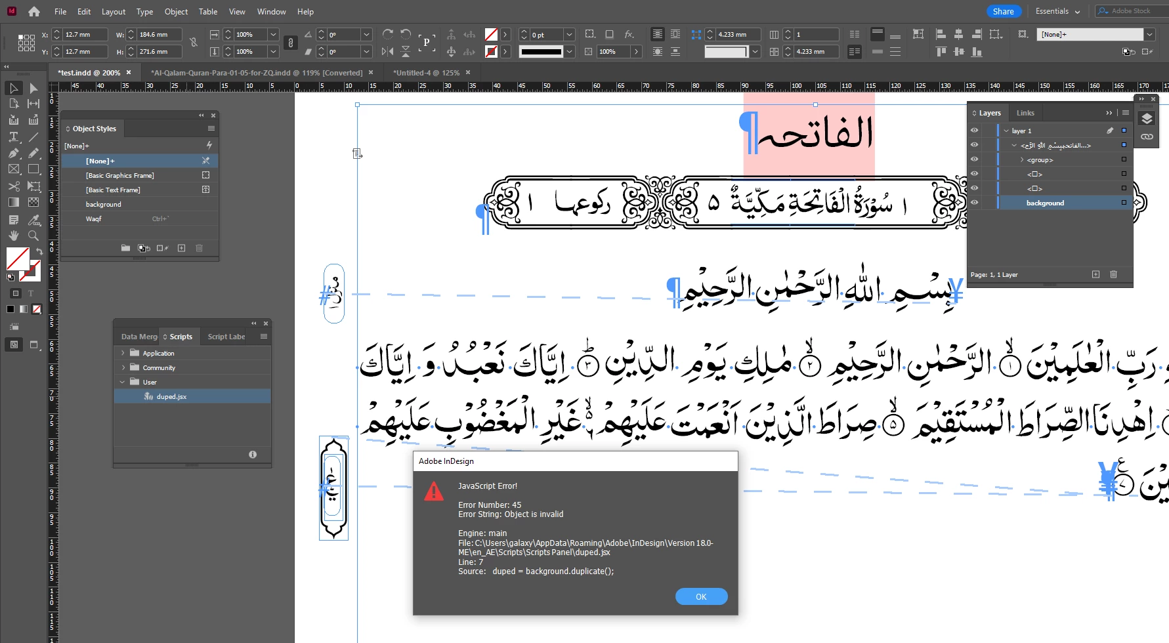Click the stroke color swatch in control bar
Image resolution: width=1169 pixels, height=643 pixels.
click(x=491, y=51)
